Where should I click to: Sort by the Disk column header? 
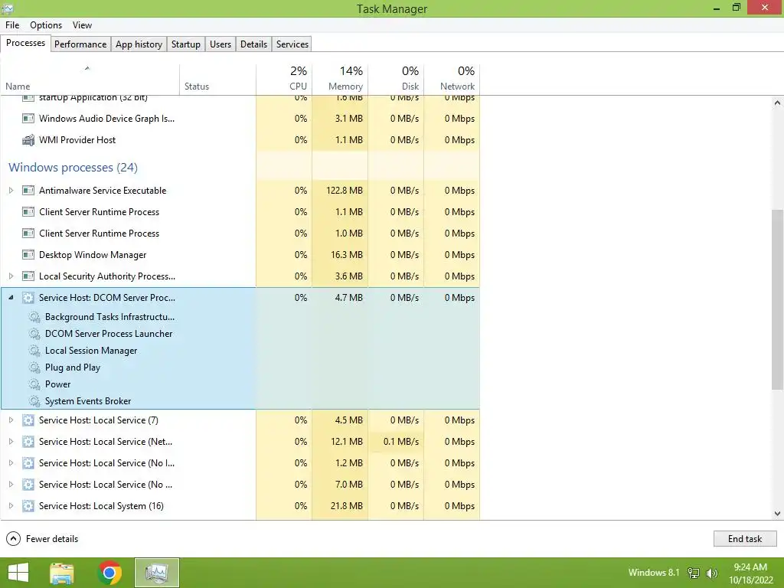(x=396, y=80)
